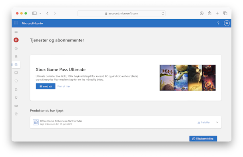Image resolution: width=243 pixels, height=157 pixels.
Task: Click the Microsoft-konto header title
Action: point(32,23)
